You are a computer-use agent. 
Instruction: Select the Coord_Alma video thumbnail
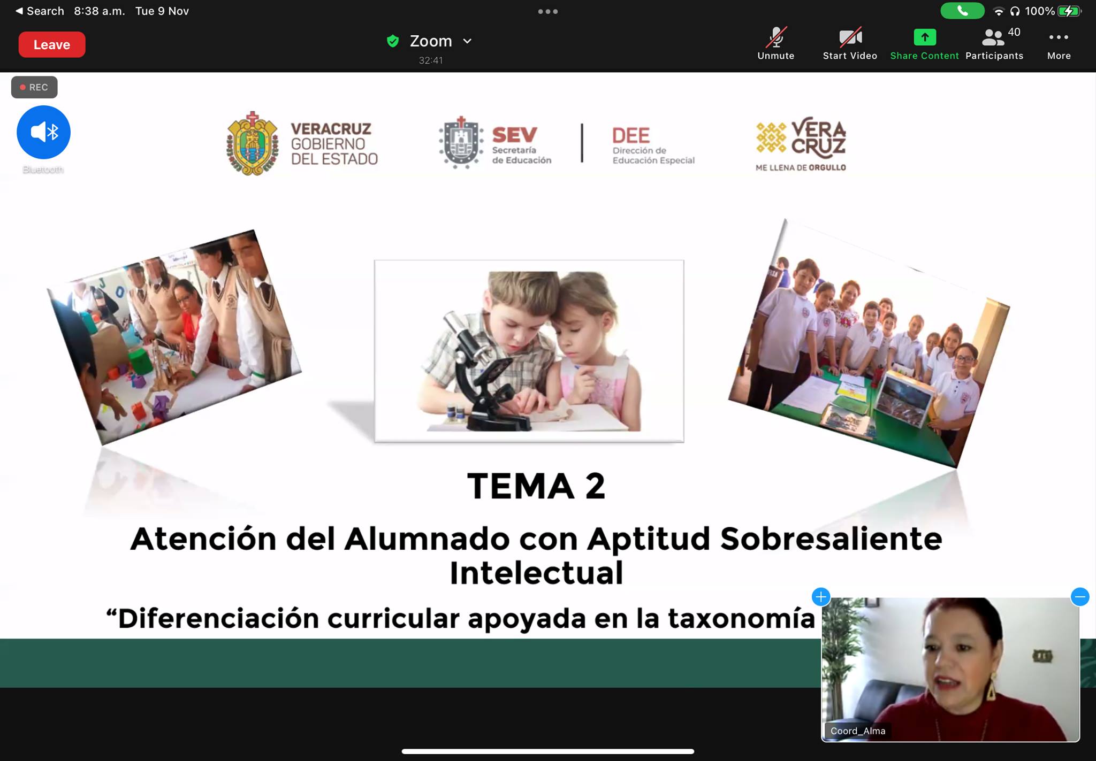(x=950, y=670)
